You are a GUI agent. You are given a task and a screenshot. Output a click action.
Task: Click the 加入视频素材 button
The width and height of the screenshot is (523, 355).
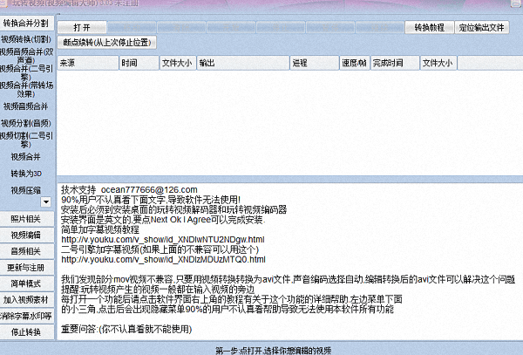pos(25,300)
